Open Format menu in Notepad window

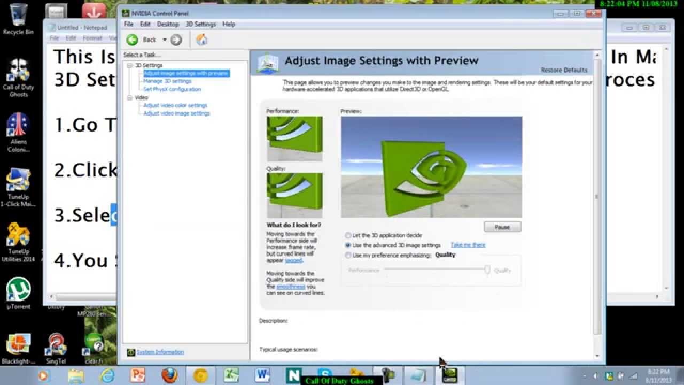coord(92,38)
